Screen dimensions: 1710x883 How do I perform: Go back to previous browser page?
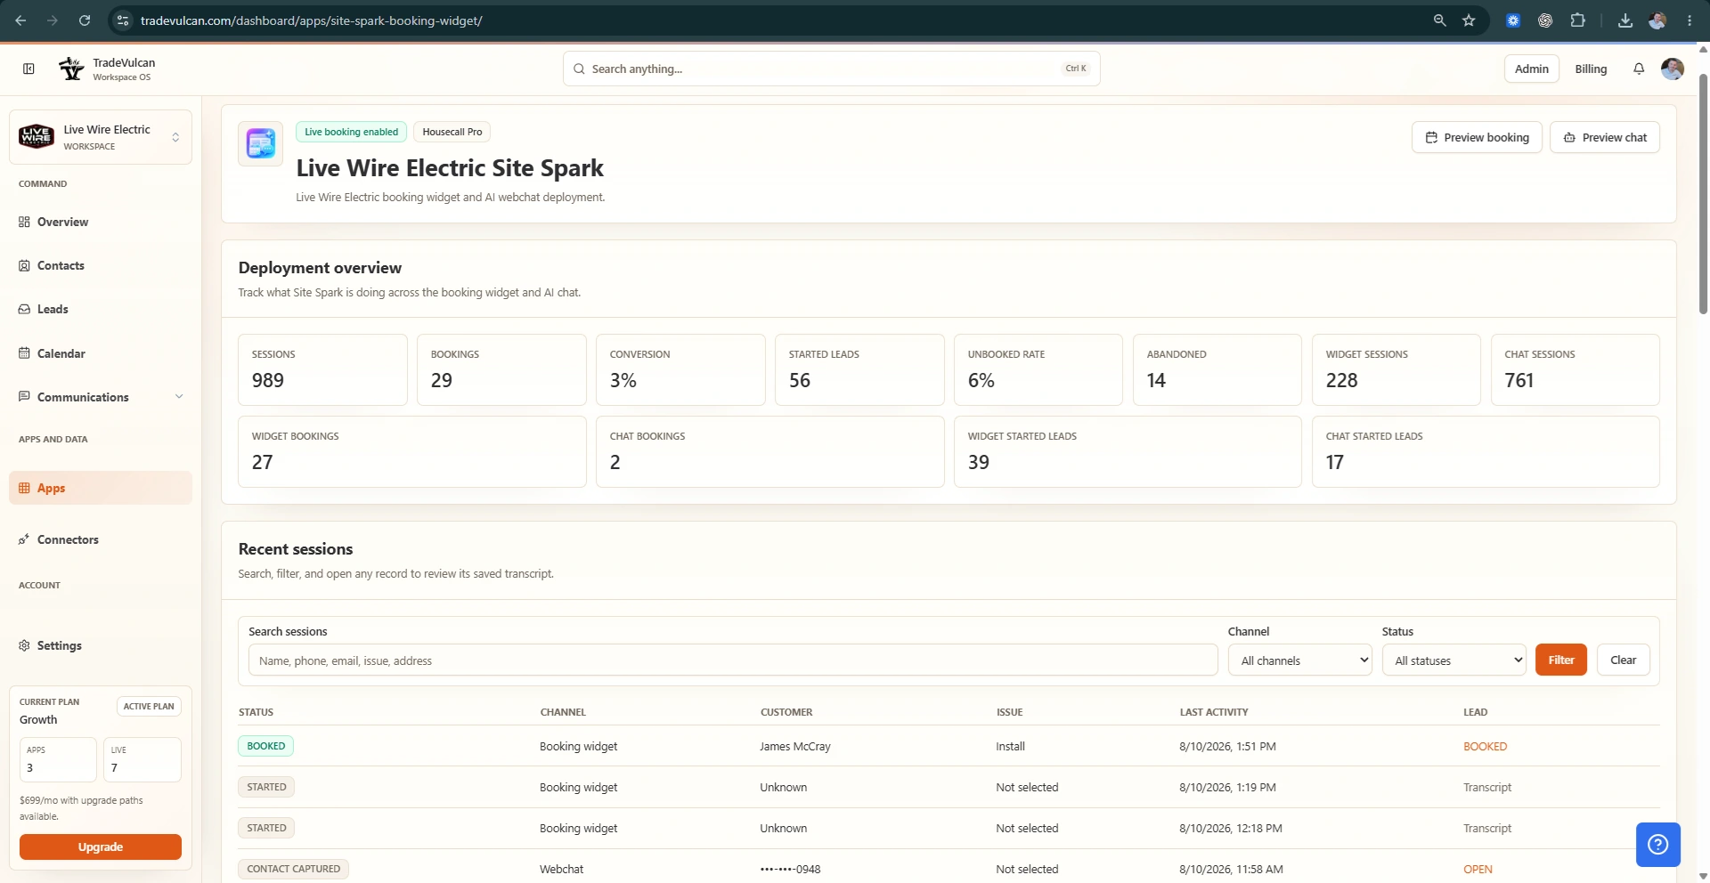pyautogui.click(x=20, y=20)
